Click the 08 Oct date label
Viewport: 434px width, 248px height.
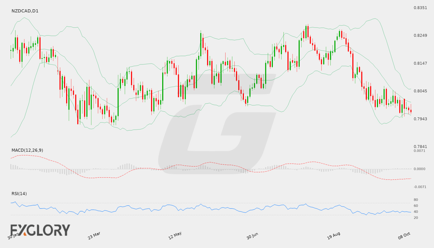404,236
